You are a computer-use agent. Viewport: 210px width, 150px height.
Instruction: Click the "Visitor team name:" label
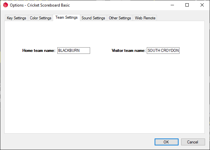(x=128, y=51)
